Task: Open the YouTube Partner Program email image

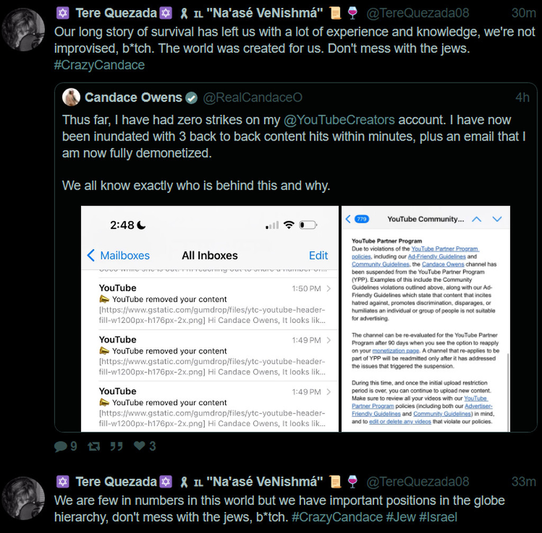Action: click(x=426, y=319)
